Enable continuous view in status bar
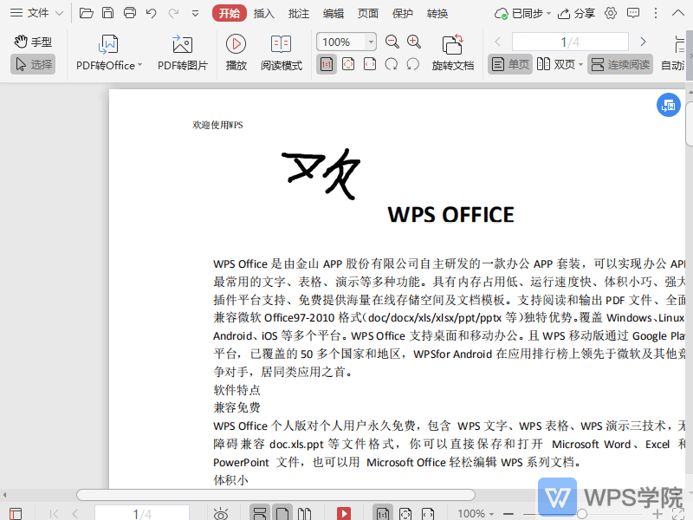 click(x=259, y=513)
